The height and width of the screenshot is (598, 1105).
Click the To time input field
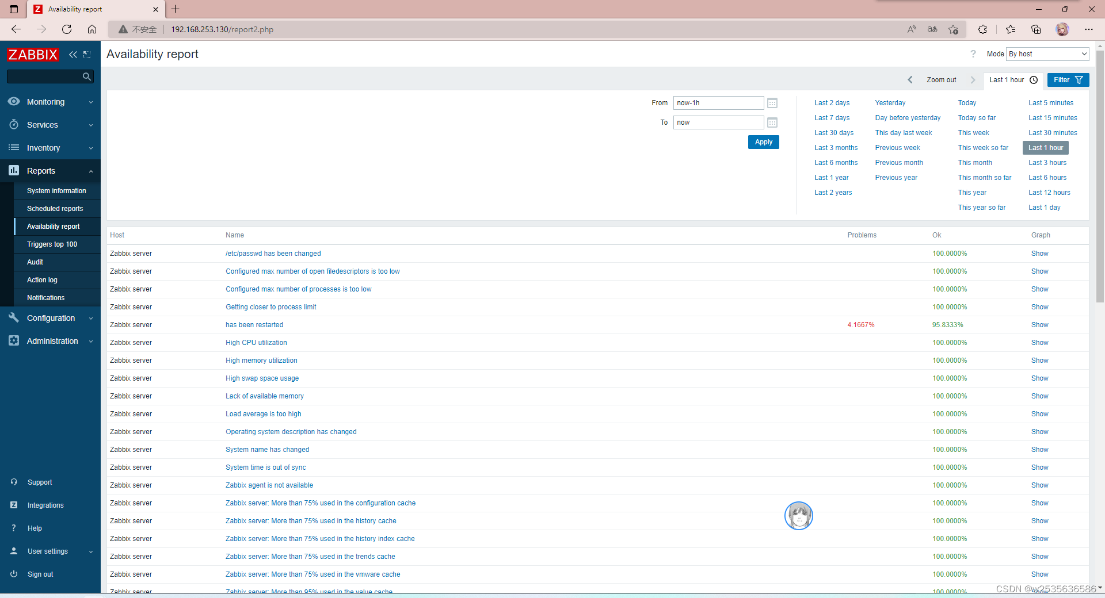tap(718, 122)
